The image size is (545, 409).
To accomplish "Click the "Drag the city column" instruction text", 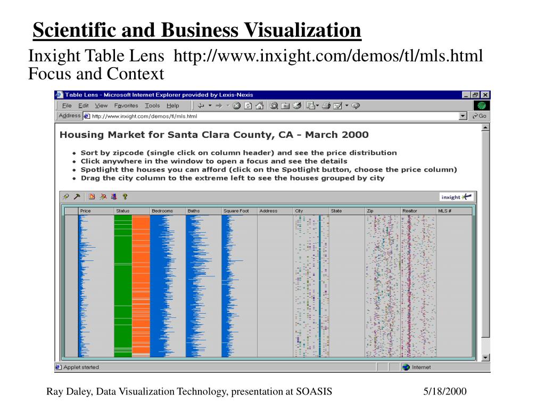I will click(x=233, y=178).
